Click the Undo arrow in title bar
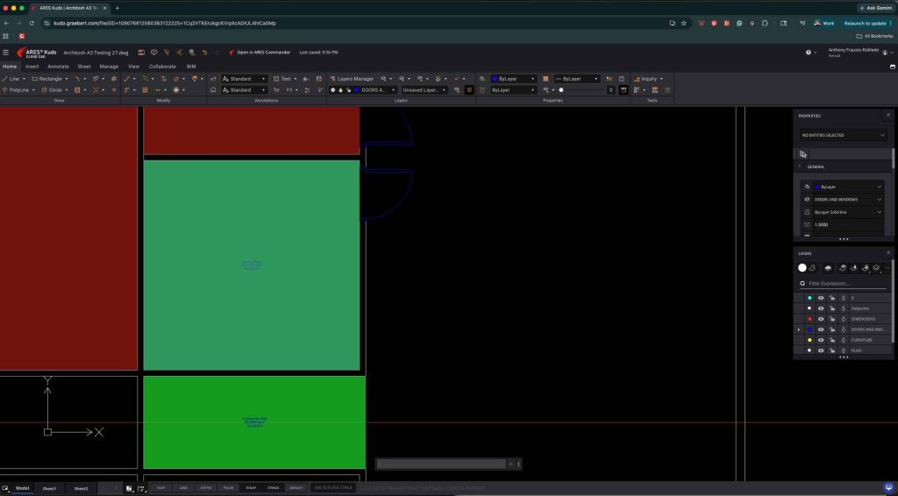Viewport: 898px width, 496px height. pyautogui.click(x=204, y=52)
